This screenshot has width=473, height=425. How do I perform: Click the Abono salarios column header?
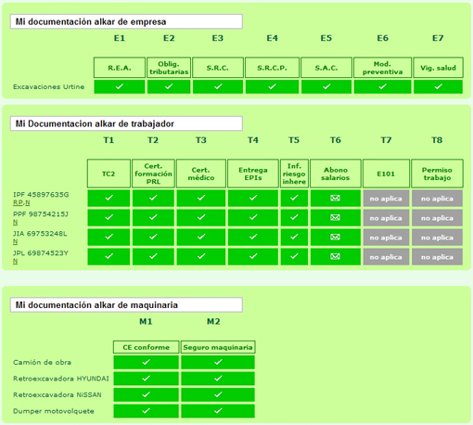pos(336,174)
